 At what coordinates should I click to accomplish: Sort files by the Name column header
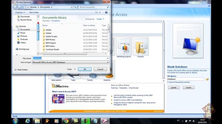click(x=45, y=25)
